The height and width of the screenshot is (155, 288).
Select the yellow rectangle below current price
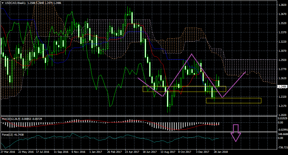pos(234,101)
